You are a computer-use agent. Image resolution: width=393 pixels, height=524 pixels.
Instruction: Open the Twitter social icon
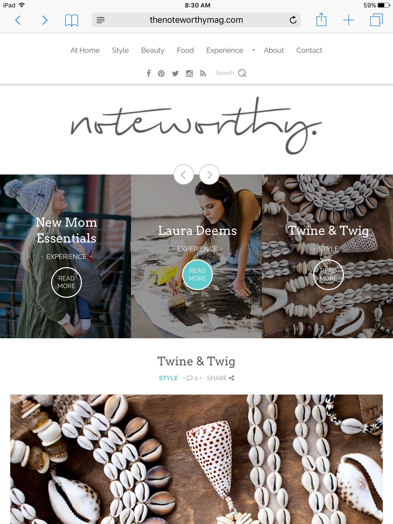pos(175,74)
